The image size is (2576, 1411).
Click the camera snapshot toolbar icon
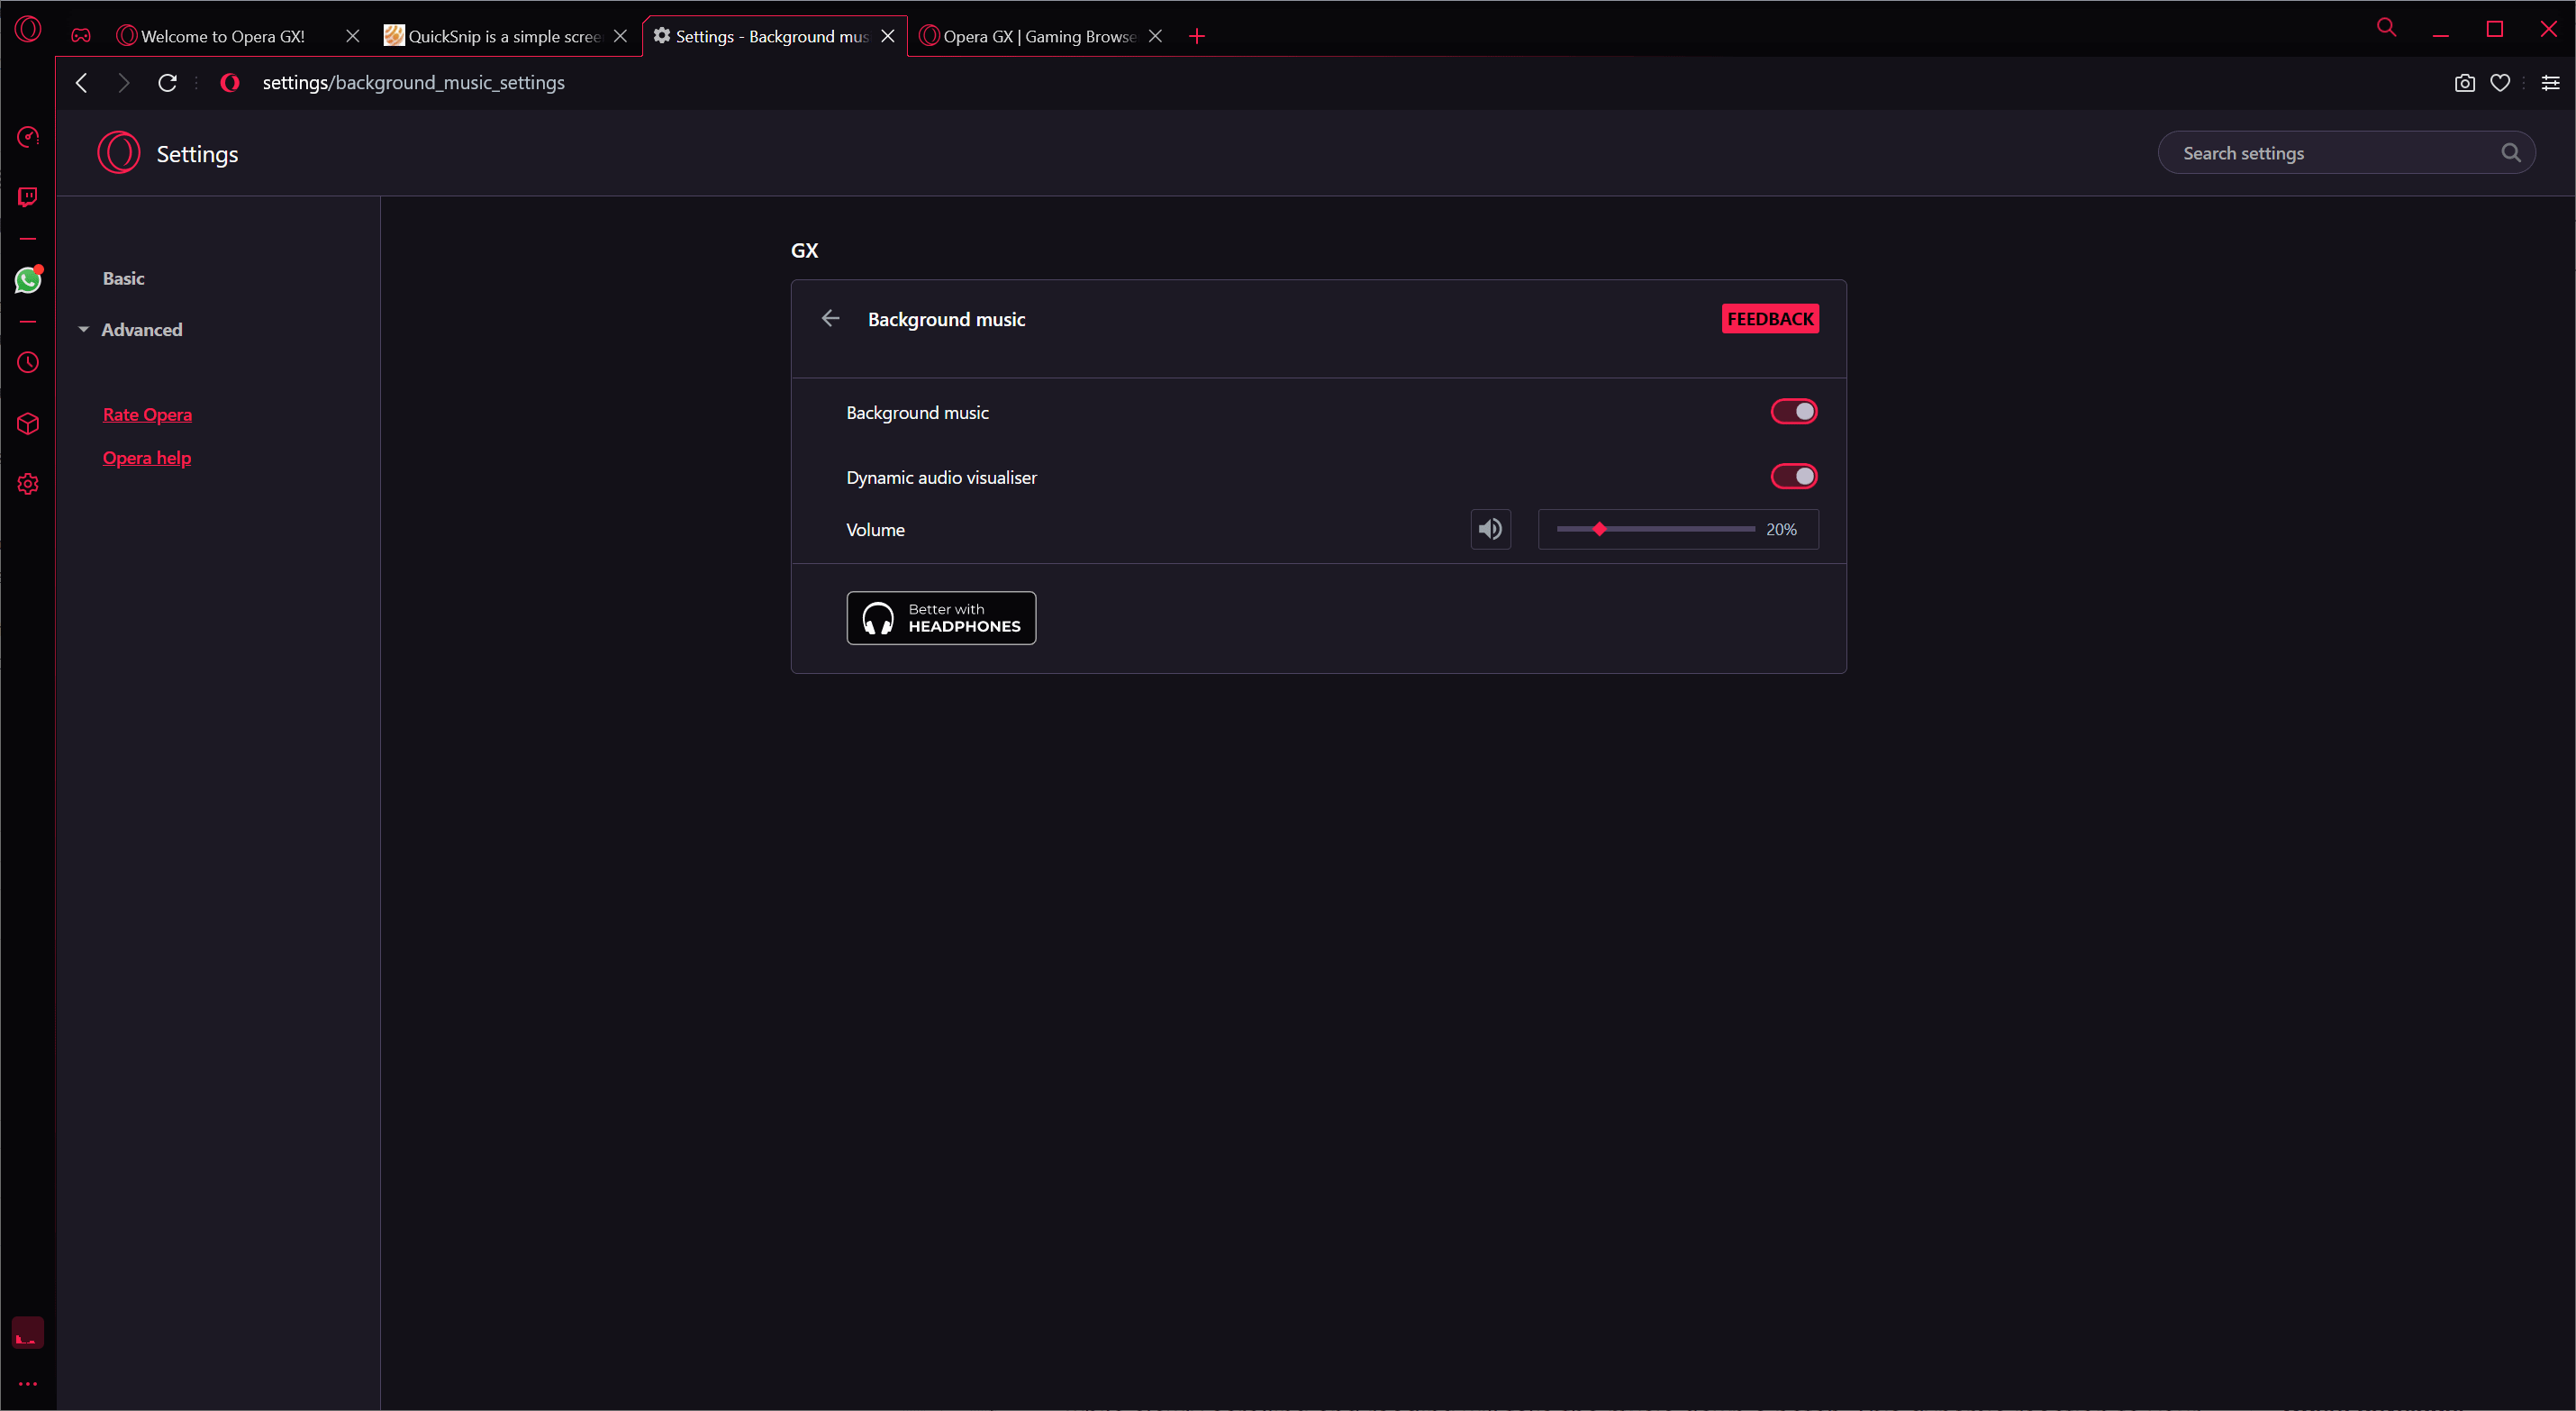click(x=2463, y=82)
